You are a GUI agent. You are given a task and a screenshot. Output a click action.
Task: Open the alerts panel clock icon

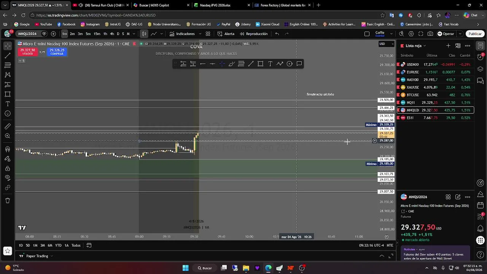point(481,57)
